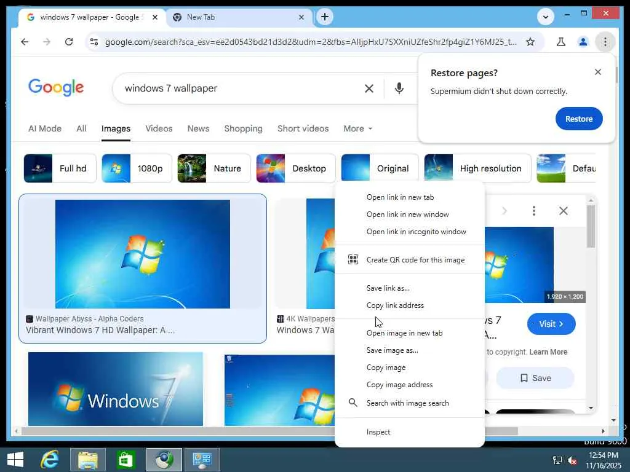Bookmark this page with the star icon
Image resolution: width=630 pixels, height=472 pixels.
click(x=530, y=42)
